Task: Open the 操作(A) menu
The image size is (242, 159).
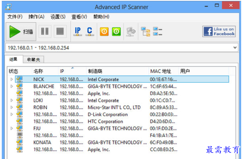Action: click(36, 16)
